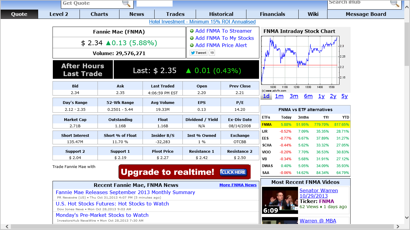The width and height of the screenshot is (410, 230).
Task: Click green plus icon for Add FNMA Price Alert
Action: pyautogui.click(x=192, y=45)
